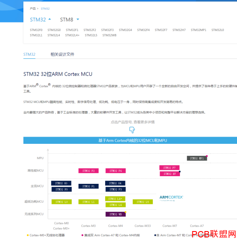This screenshot has width=237, height=240.
Task: Click the green STM32 L5 chart block
Action: click(143, 202)
